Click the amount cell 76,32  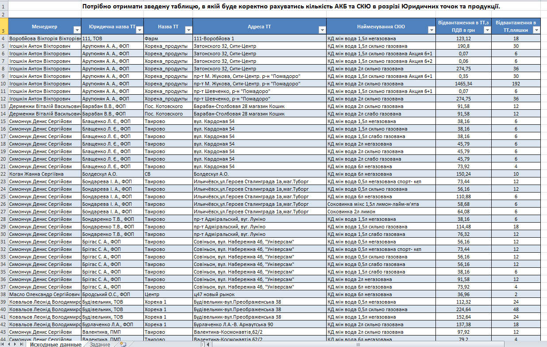coord(464,234)
